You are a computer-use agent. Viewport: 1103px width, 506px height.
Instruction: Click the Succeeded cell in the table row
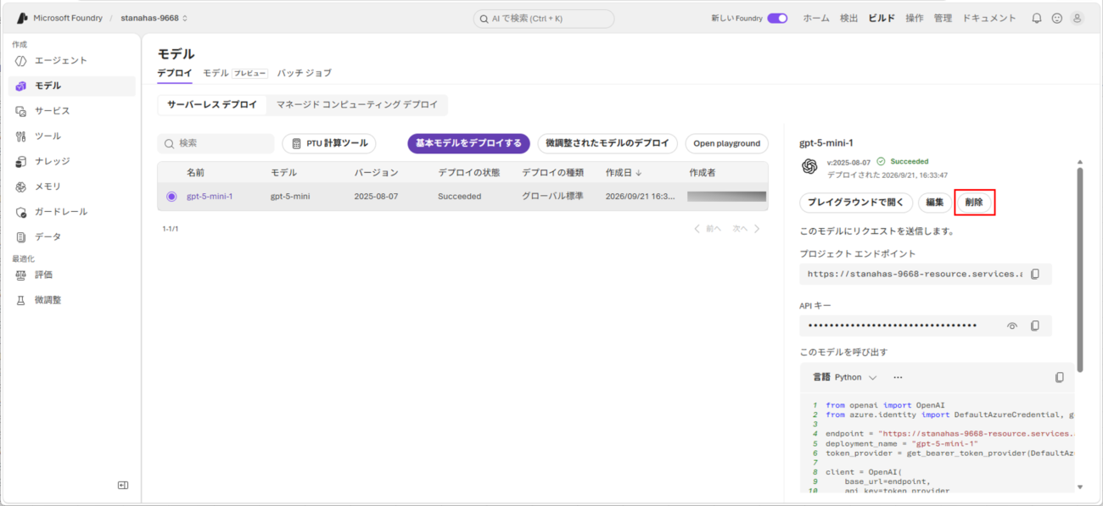pos(459,197)
